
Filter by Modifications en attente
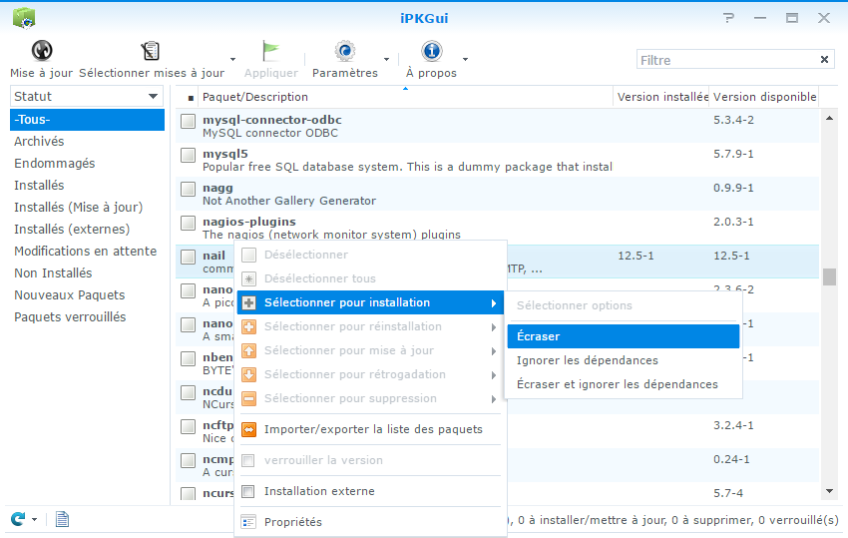pos(87,252)
